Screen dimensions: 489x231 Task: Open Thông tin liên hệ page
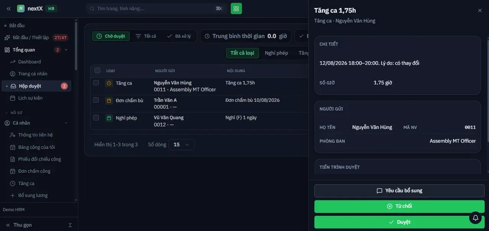(x=36, y=135)
